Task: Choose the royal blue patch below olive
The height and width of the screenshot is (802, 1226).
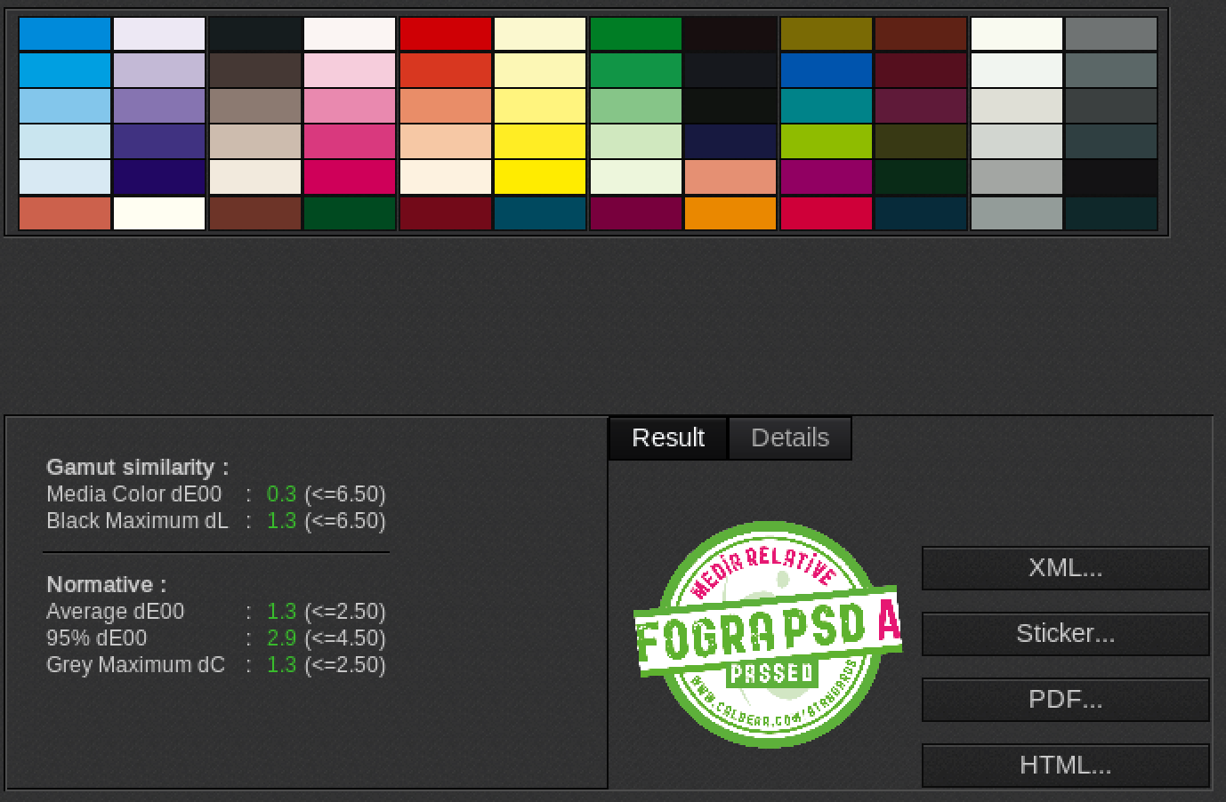Action: 826,70
